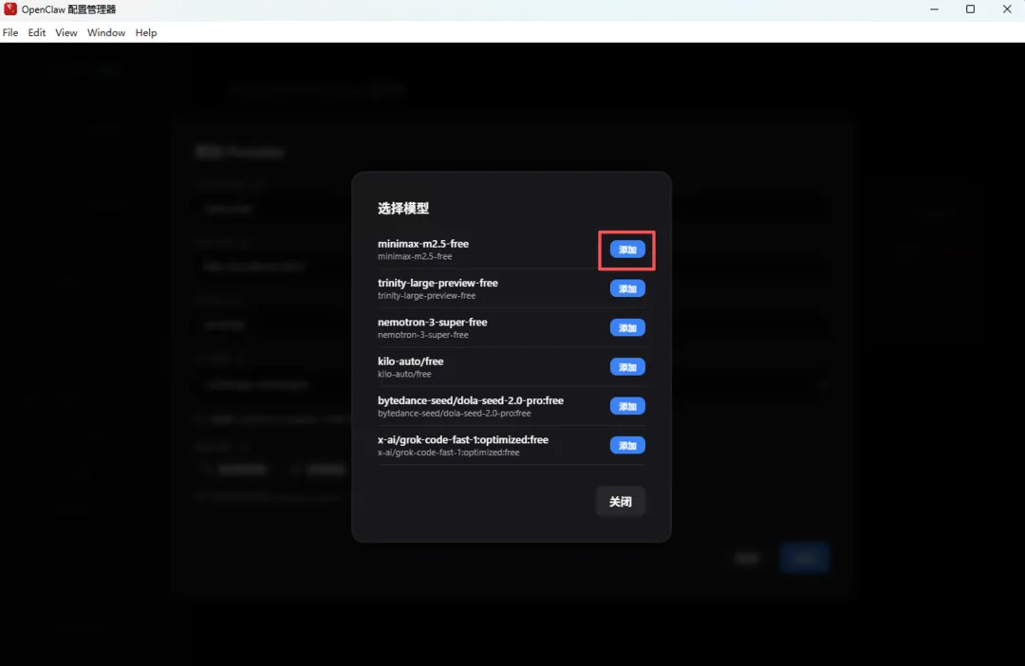Open the Edit menu
Screen dimensions: 1025x666
(37, 32)
